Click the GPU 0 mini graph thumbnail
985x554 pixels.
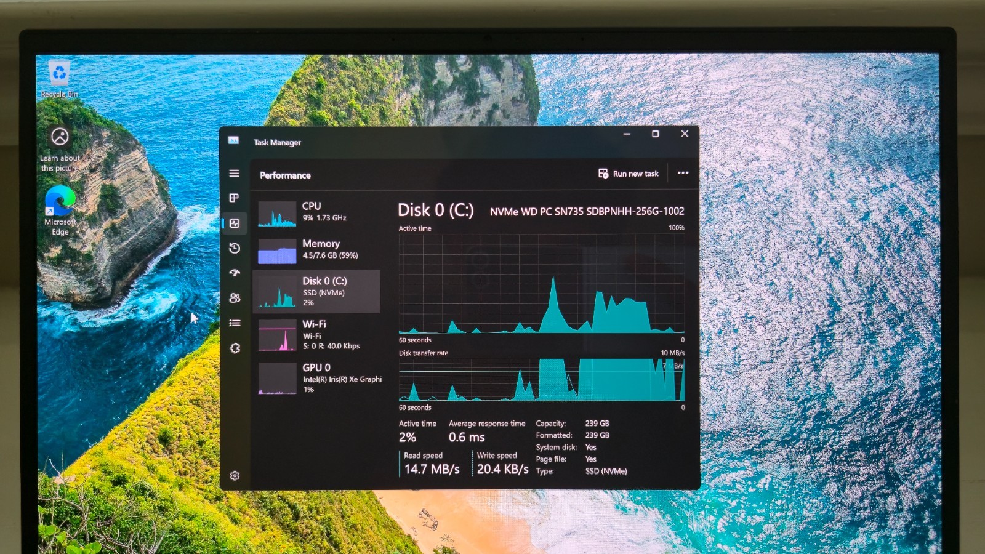pos(277,379)
